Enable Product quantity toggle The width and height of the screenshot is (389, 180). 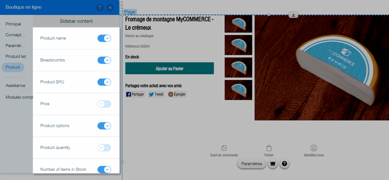(104, 147)
